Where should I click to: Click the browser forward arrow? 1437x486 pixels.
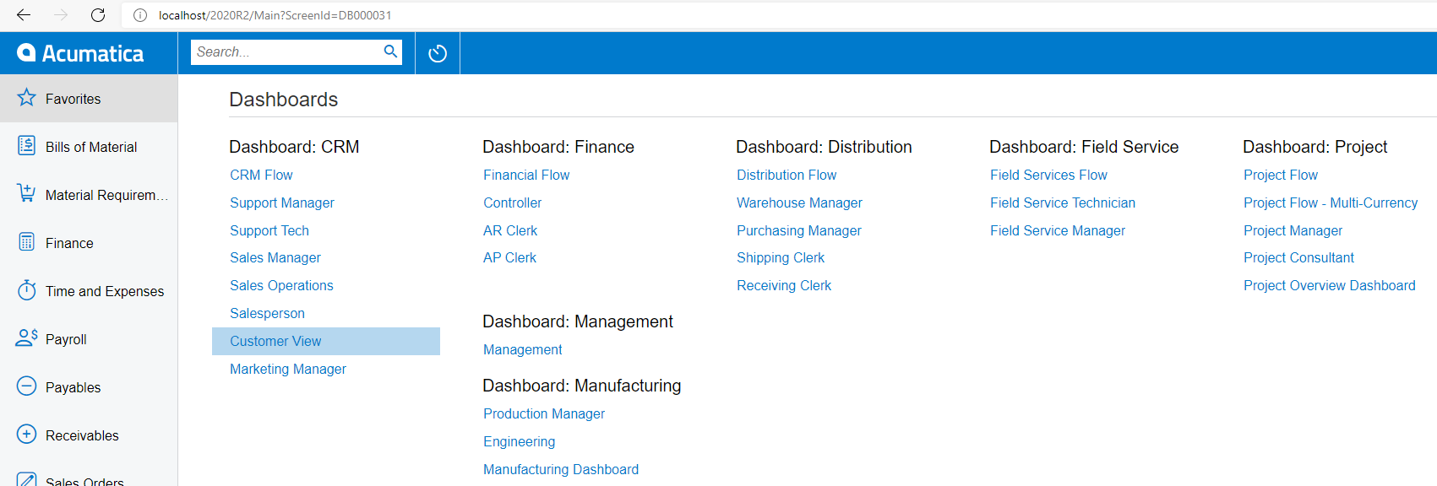pos(61,15)
